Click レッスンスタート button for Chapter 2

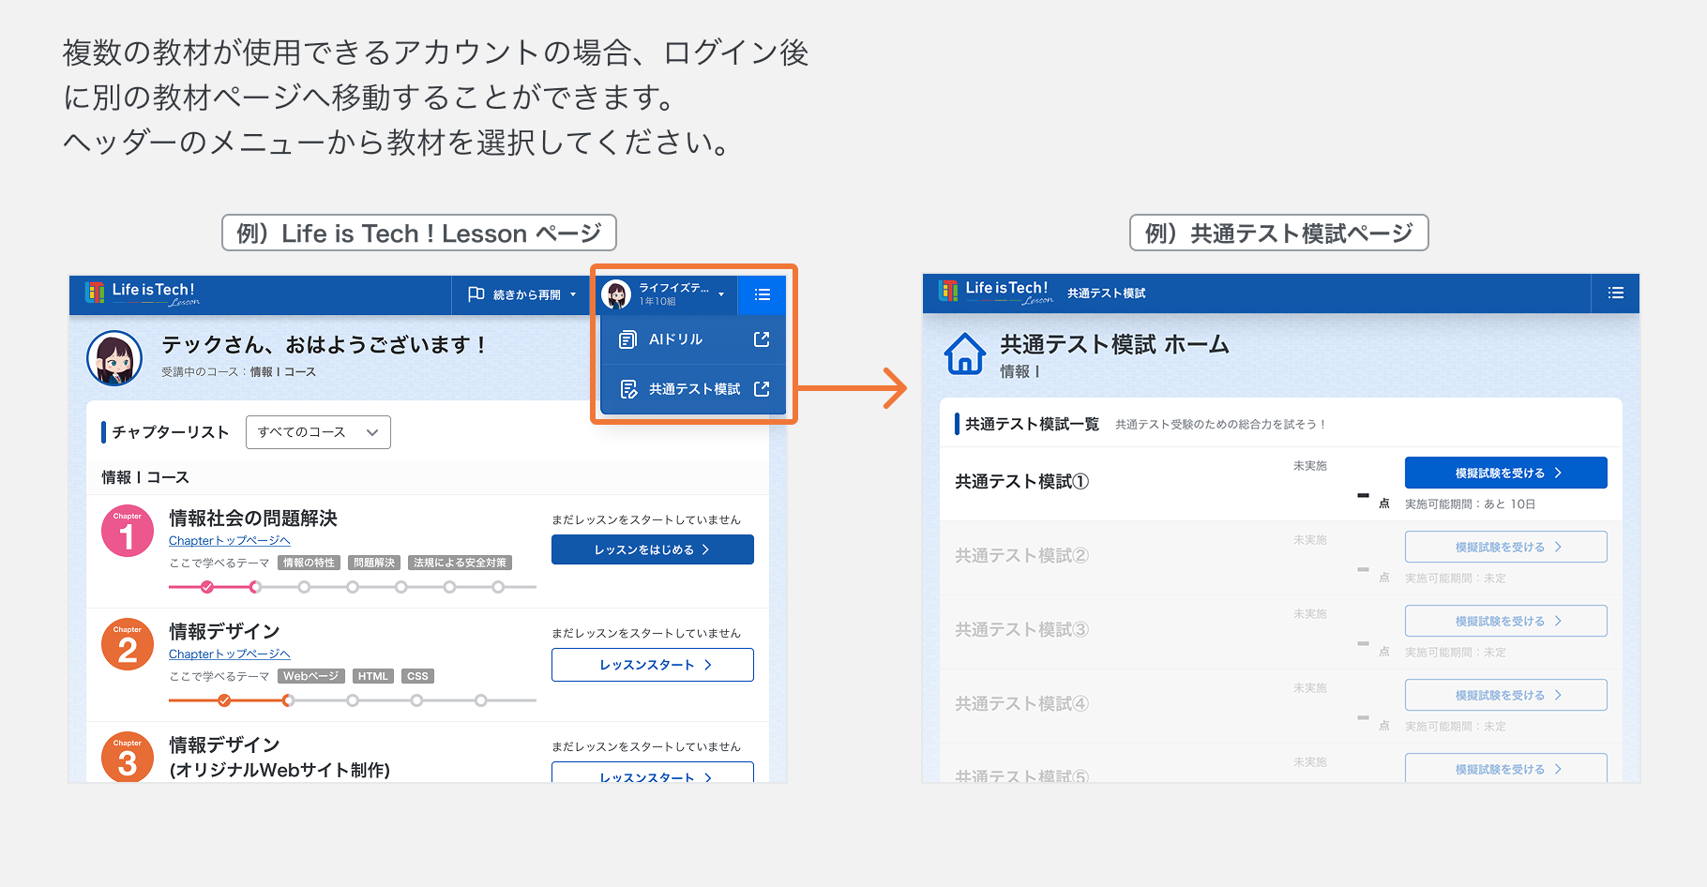coord(653,665)
